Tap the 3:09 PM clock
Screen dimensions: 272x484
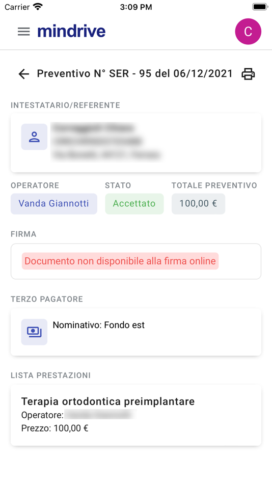click(136, 7)
